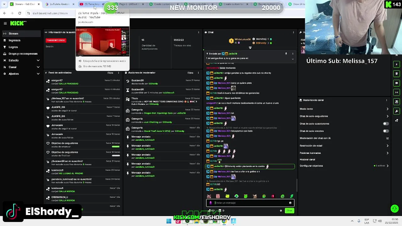Open Moderación del chat con IA link

click(x=344, y=138)
